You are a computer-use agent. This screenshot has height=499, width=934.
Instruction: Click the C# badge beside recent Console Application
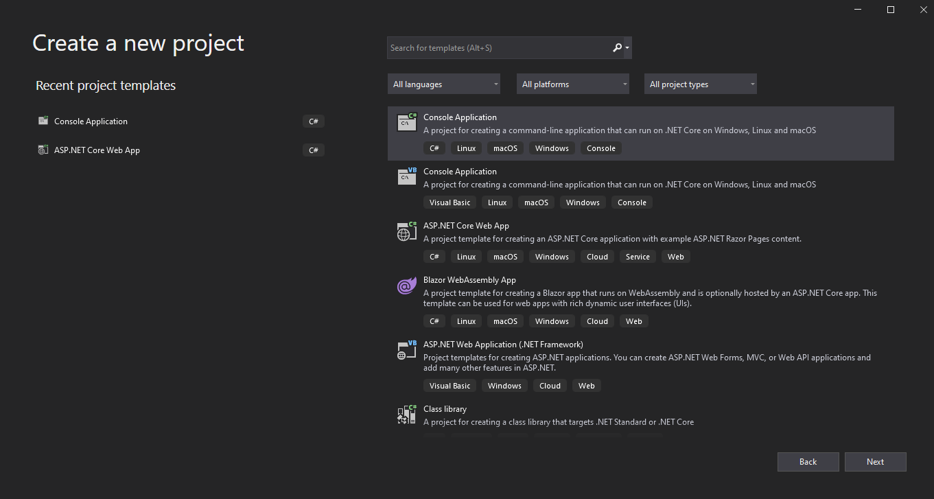tap(314, 121)
